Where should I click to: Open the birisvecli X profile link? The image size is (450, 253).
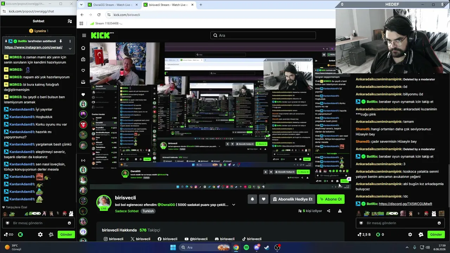point(140,239)
